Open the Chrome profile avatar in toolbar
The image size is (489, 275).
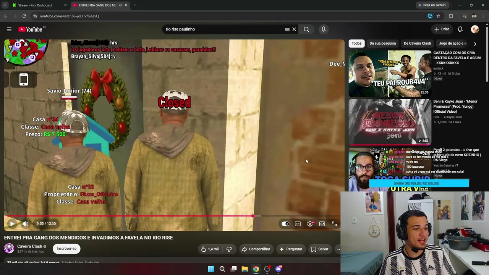pos(474,16)
